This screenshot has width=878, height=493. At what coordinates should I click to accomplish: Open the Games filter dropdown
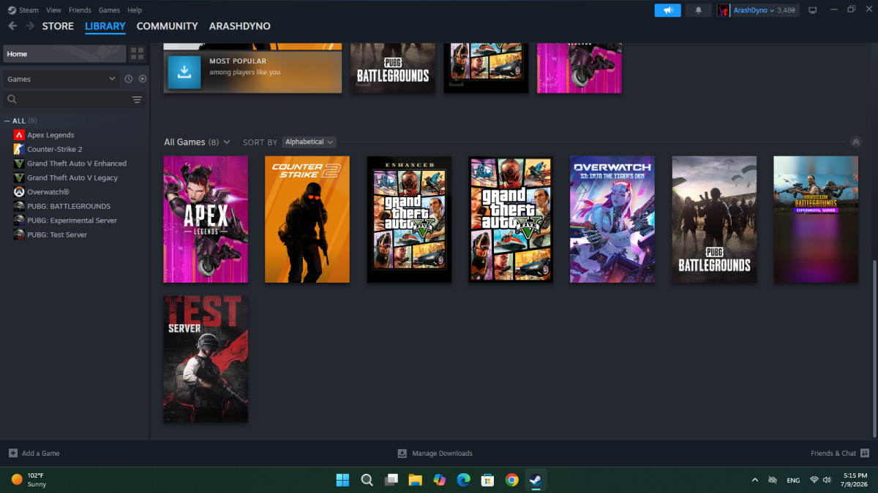[61, 79]
